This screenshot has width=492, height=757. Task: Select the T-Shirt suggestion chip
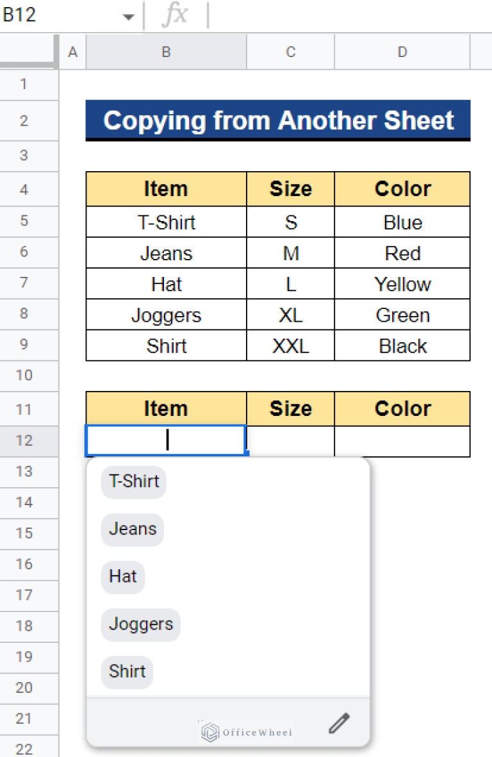[x=133, y=482]
